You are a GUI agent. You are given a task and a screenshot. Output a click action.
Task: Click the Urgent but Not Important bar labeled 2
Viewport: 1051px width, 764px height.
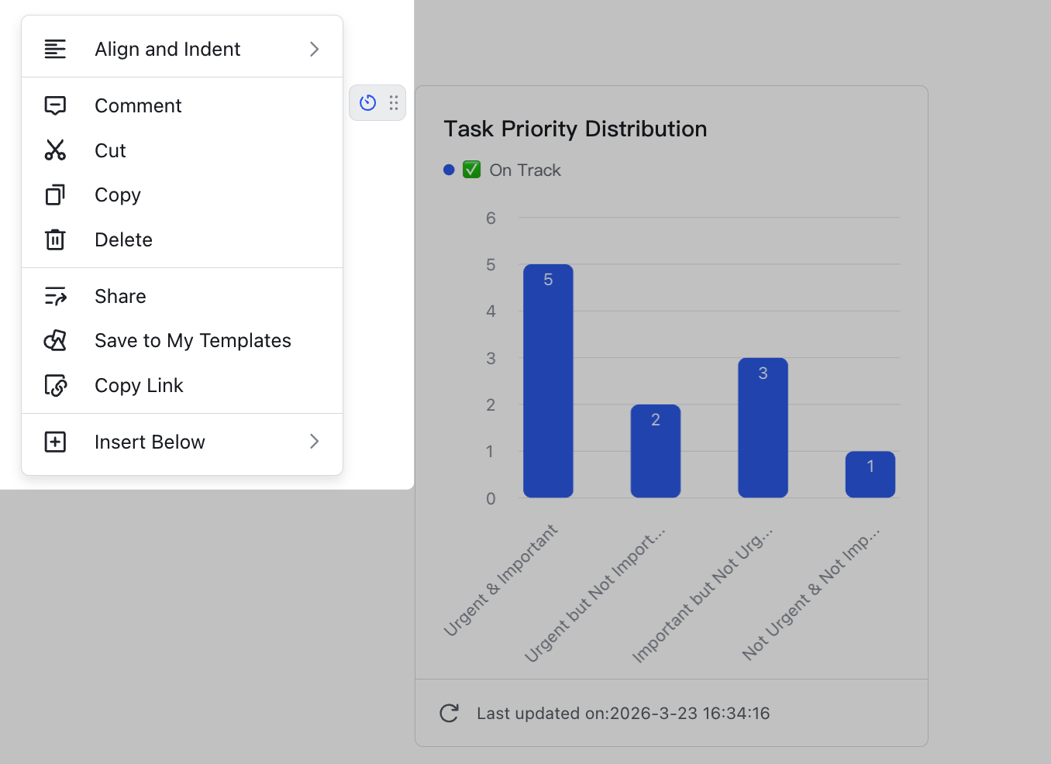(x=656, y=451)
